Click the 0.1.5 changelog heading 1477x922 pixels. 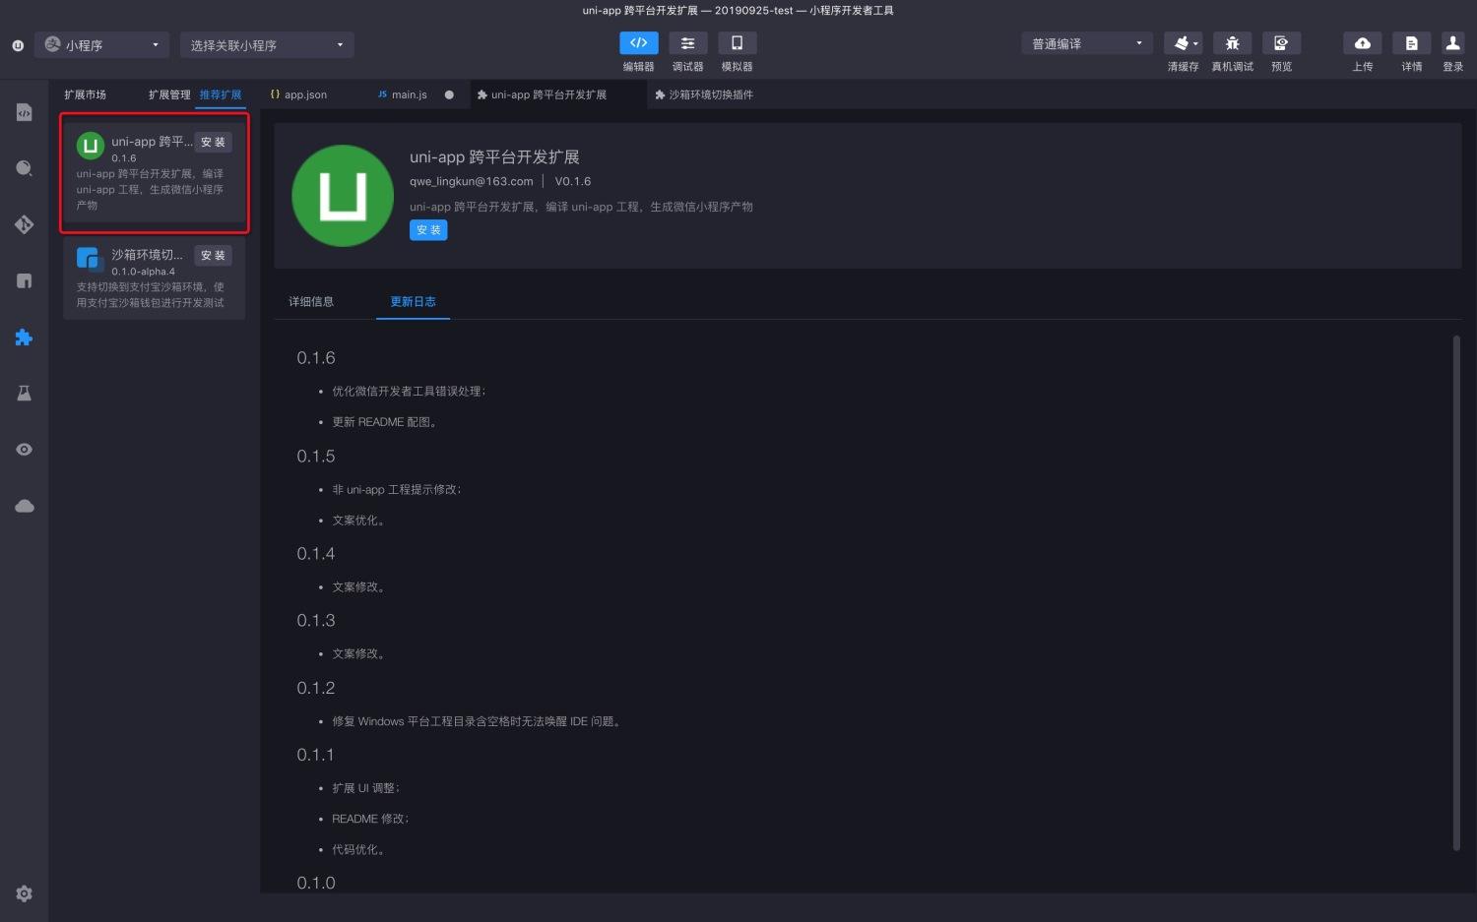pos(316,457)
